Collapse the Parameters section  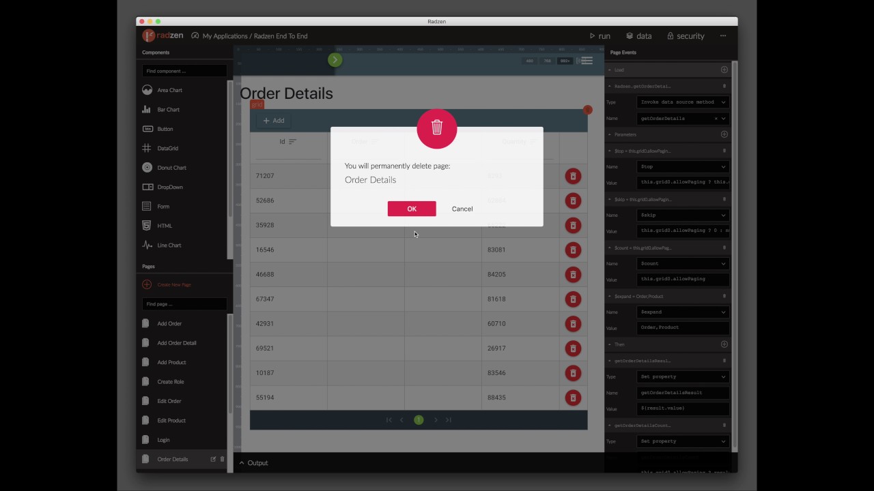coord(610,134)
